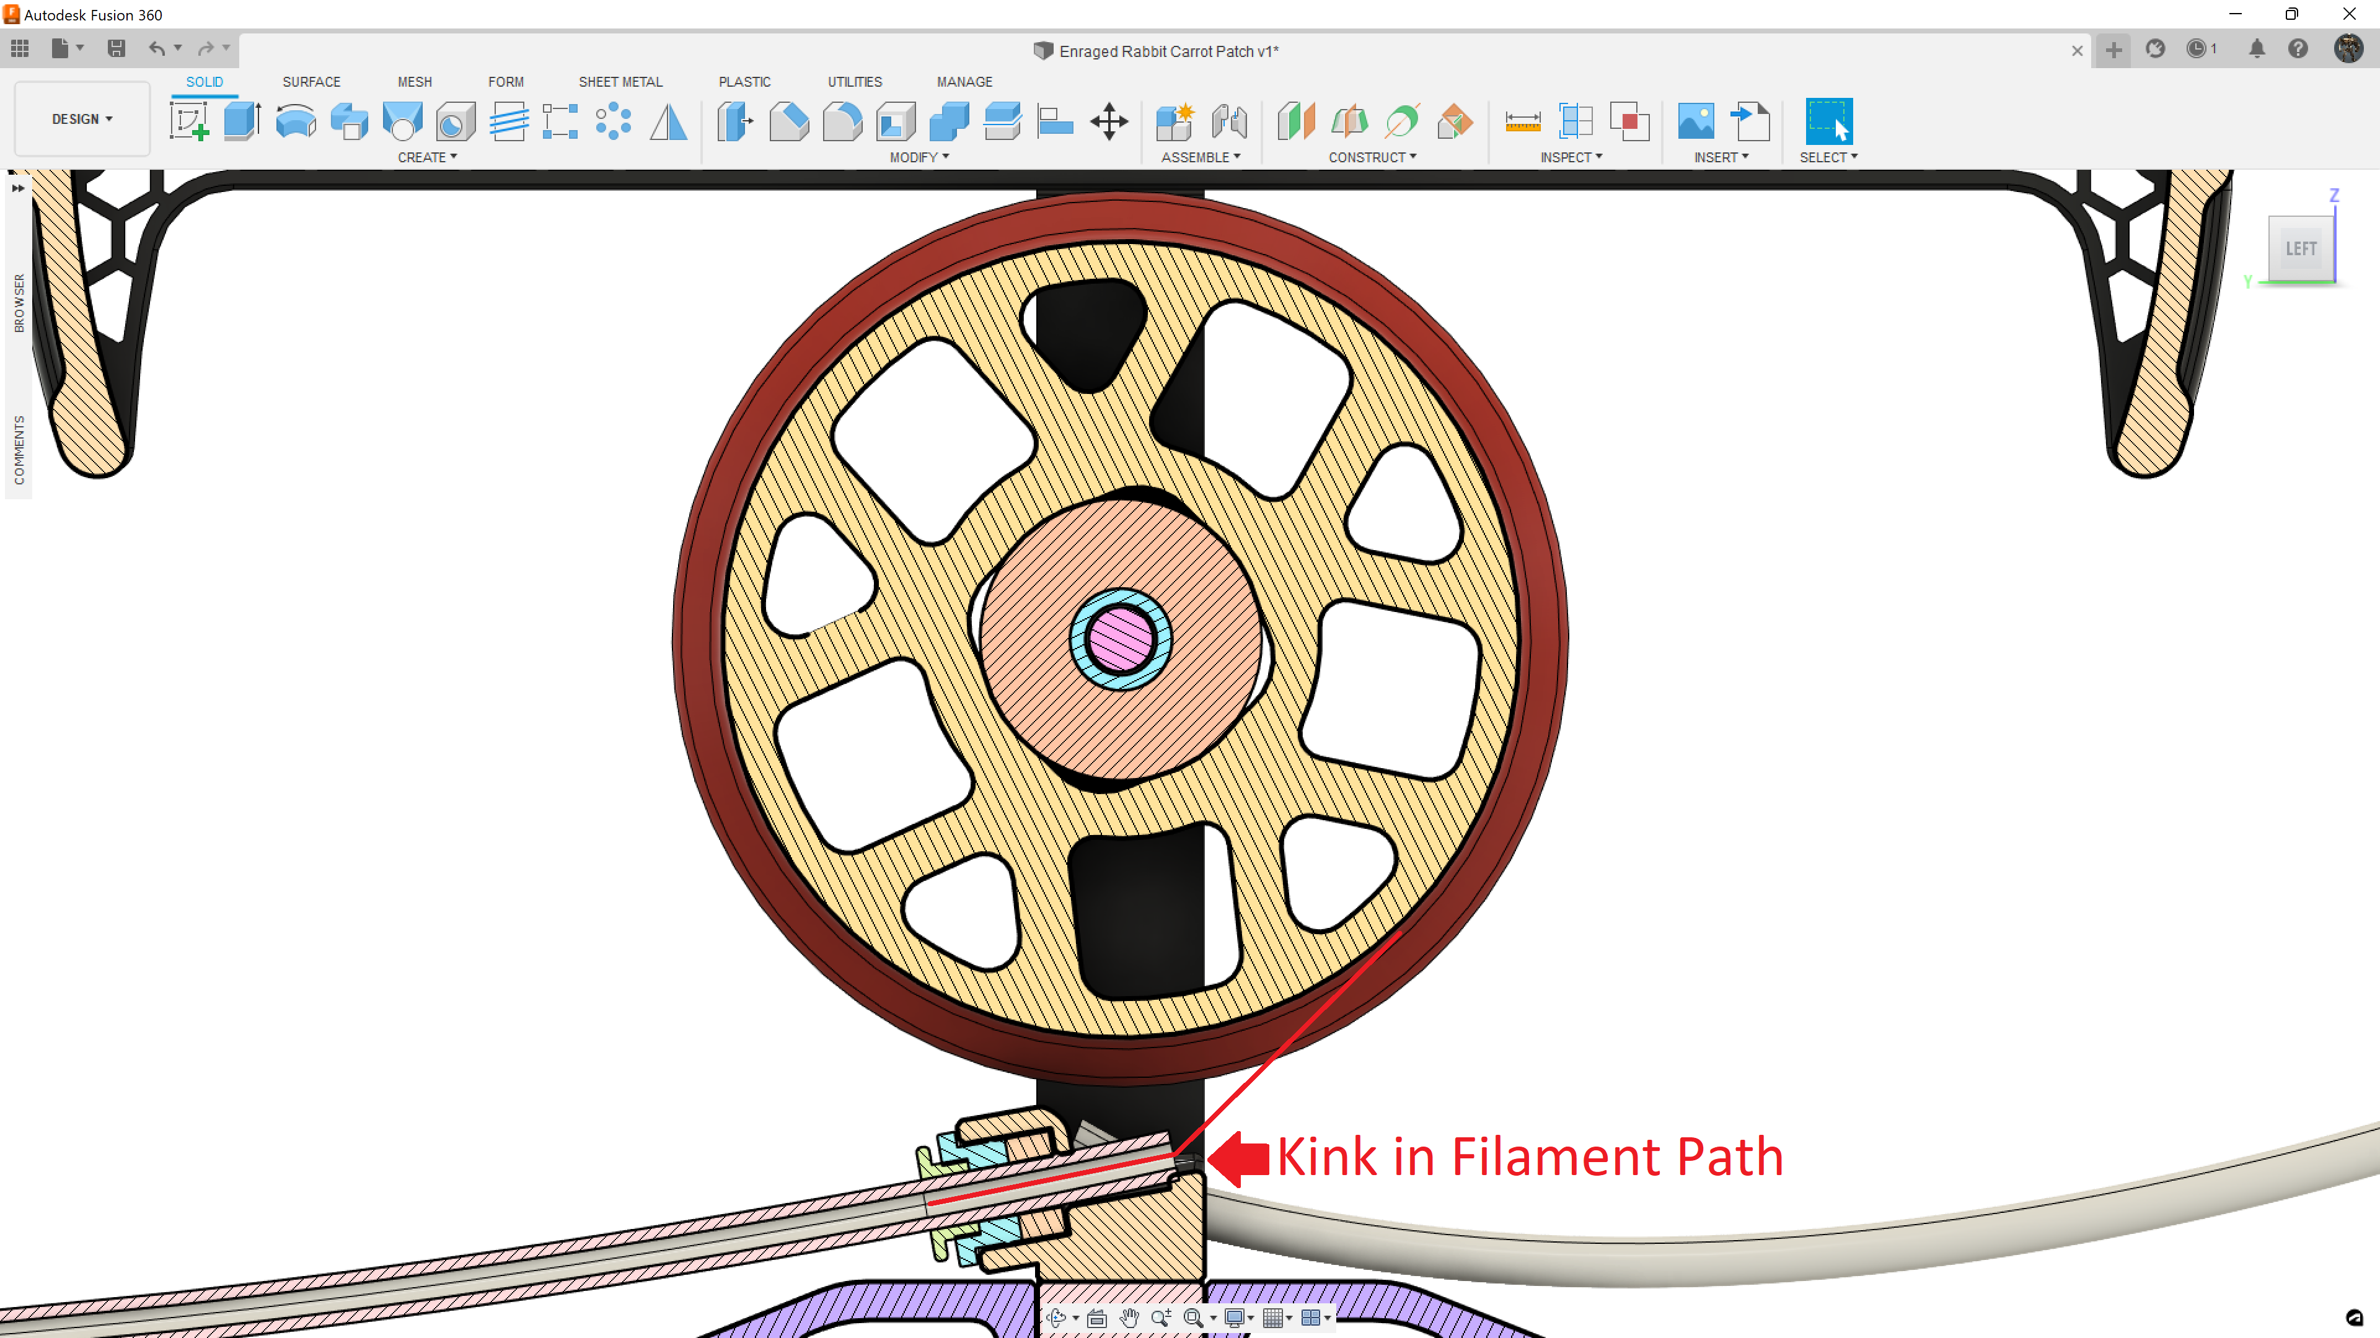
Task: Click the Undo arrow
Action: 157,48
